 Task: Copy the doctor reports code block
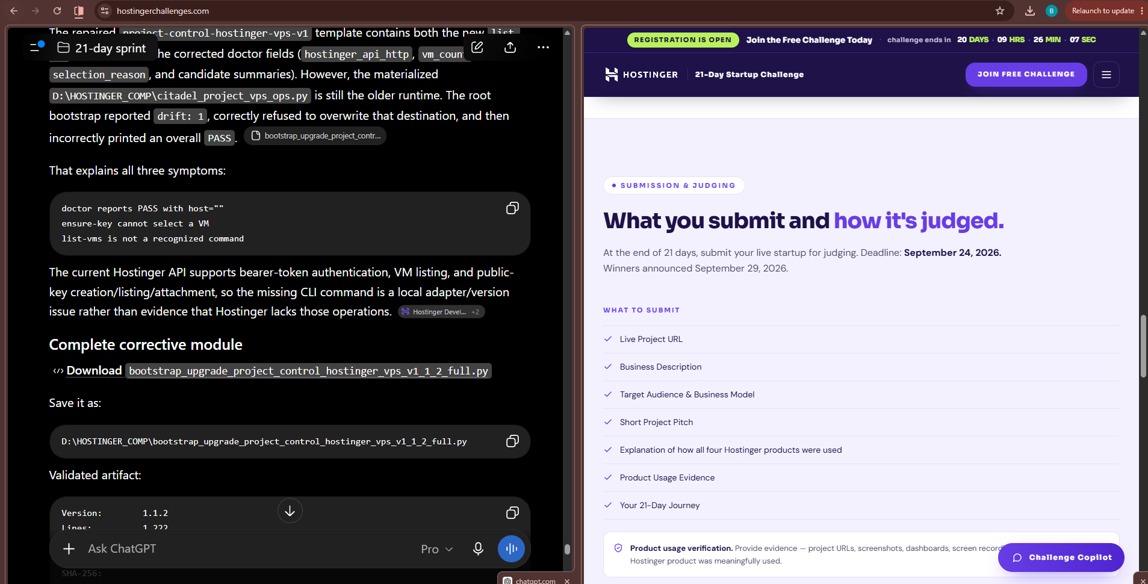(512, 208)
